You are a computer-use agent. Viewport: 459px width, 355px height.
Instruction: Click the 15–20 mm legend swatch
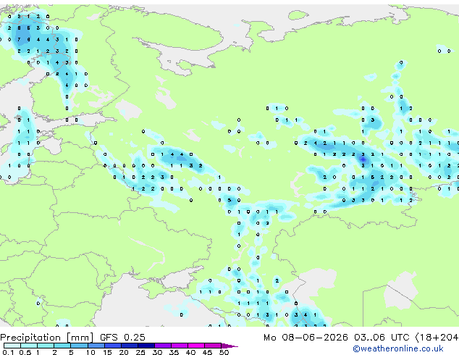pyautogui.click(x=113, y=346)
